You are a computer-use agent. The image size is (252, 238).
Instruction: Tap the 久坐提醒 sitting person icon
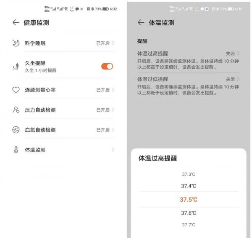(x=16, y=67)
